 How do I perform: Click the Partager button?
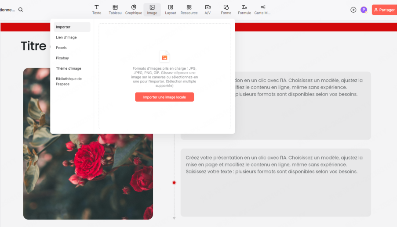tap(384, 10)
